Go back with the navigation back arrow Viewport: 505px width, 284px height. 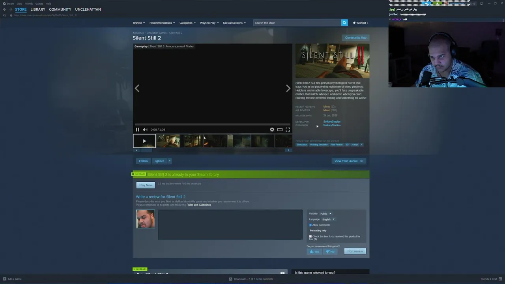pos(4,9)
